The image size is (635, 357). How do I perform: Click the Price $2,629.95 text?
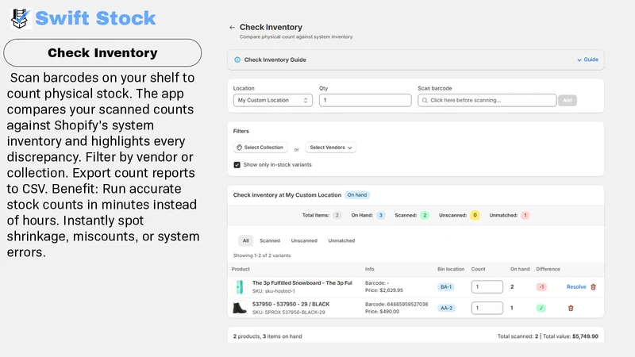point(384,290)
